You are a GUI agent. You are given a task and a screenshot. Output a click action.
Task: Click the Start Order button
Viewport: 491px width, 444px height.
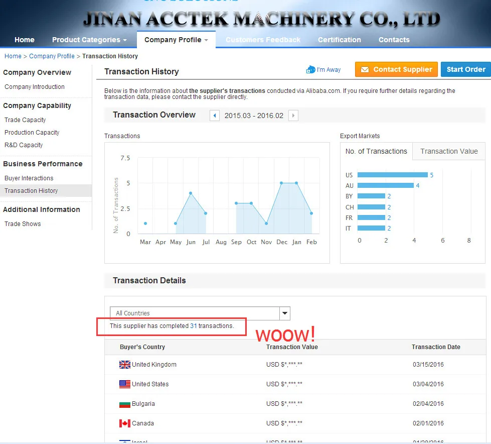tap(466, 69)
